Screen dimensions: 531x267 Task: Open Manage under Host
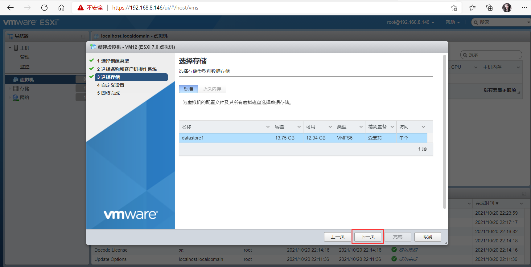[x=25, y=57]
